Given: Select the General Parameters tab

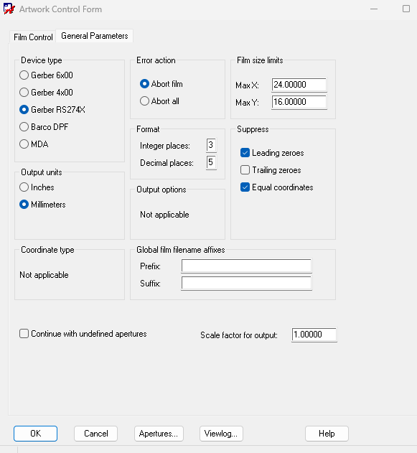Looking at the screenshot, I should [95, 36].
